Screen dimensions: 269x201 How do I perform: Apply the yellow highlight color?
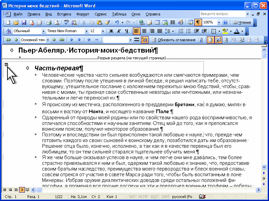225,31
